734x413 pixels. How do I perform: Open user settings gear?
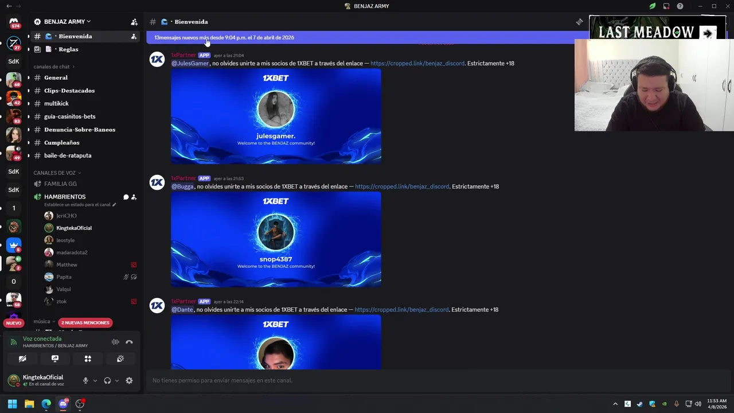[129, 380]
